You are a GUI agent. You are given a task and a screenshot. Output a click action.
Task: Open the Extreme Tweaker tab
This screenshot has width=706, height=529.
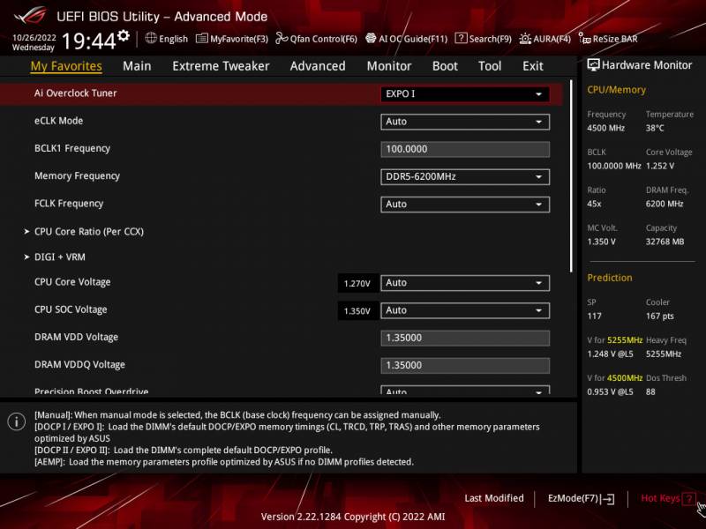[221, 66]
